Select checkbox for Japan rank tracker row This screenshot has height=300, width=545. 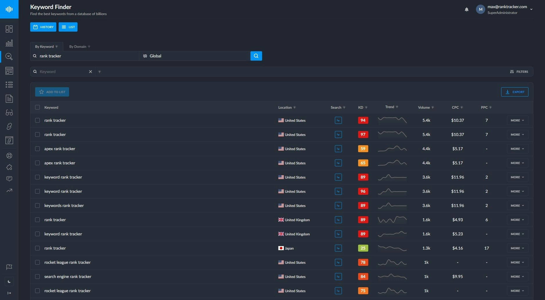[37, 248]
